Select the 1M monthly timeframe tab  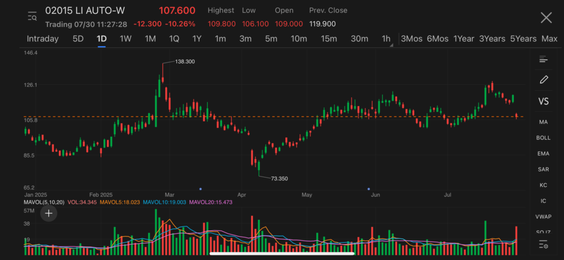tap(150, 39)
